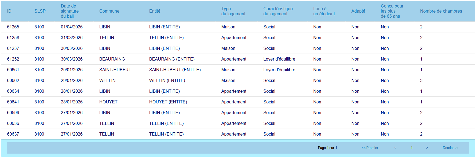Screen dimensions: 475x157
Task: Click the Adapté column header
Action: tap(358, 11)
